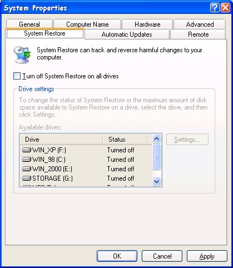This screenshot has height=268, width=233.
Task: Click Turned off status for STORAGE
Action: click(x=121, y=178)
